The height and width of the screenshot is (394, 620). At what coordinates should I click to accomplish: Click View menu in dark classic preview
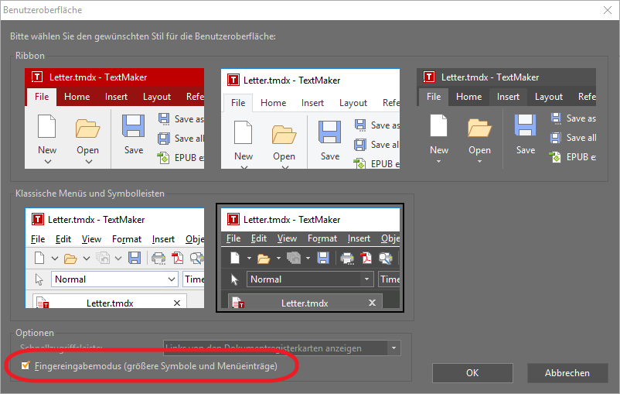pyautogui.click(x=287, y=238)
